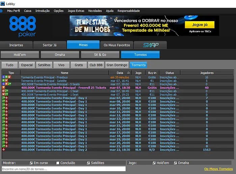Click the 888poker logo
This screenshot has height=174, width=236.
[x=23, y=27]
